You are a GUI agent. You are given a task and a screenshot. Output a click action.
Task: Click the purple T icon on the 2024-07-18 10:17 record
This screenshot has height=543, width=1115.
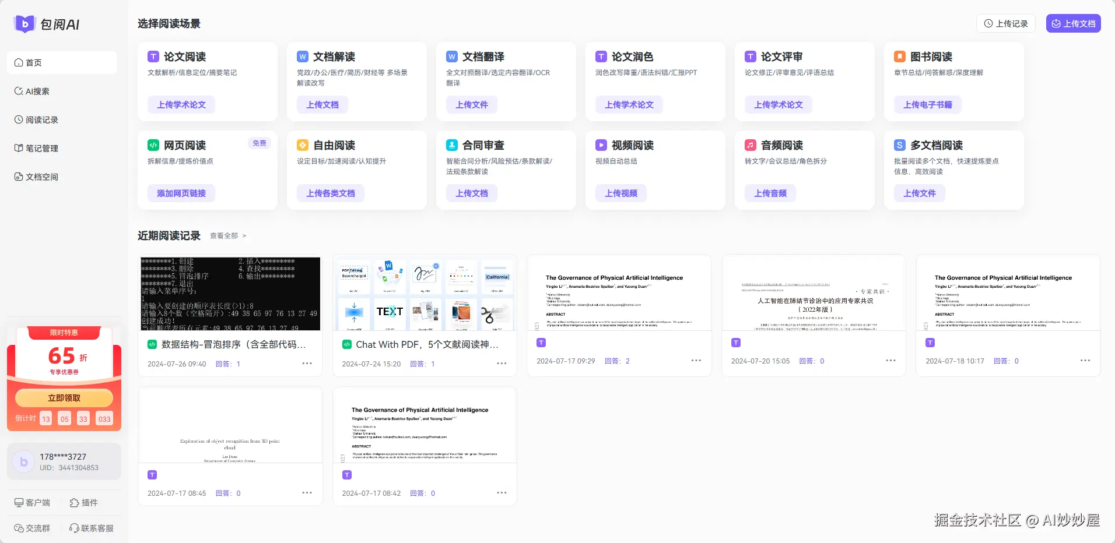click(x=930, y=343)
